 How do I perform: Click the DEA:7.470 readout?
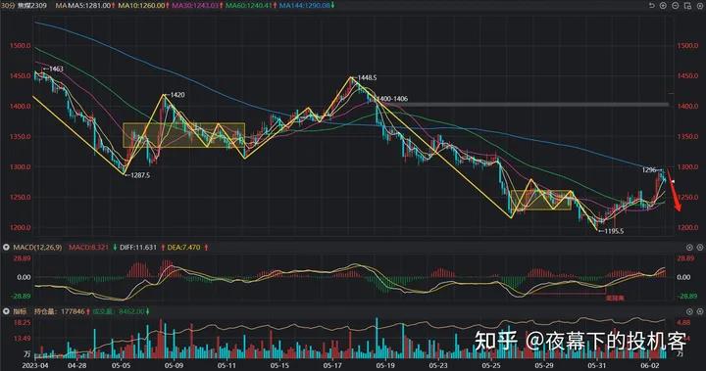point(183,248)
